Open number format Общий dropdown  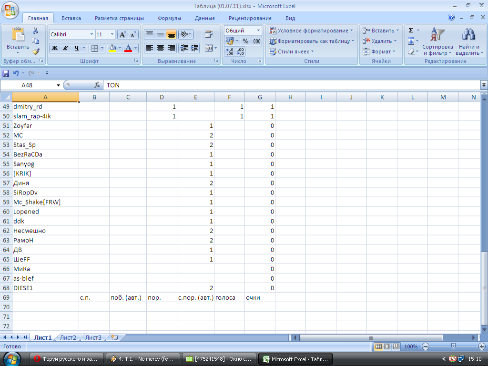(x=258, y=30)
